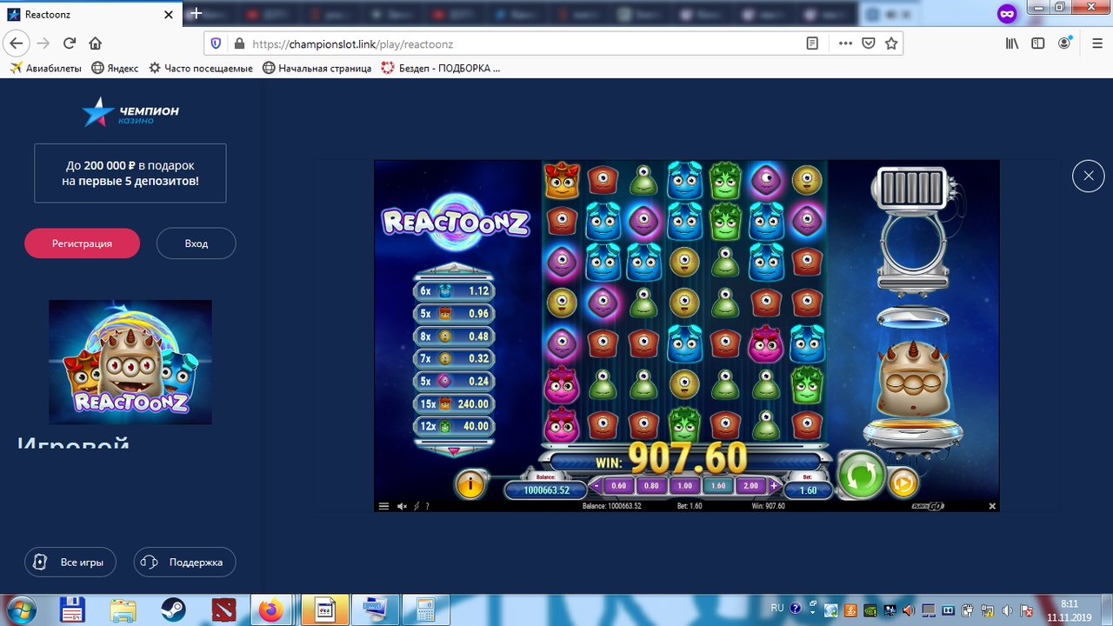Open Steam from the taskbar
The height and width of the screenshot is (626, 1113).
coord(173,610)
